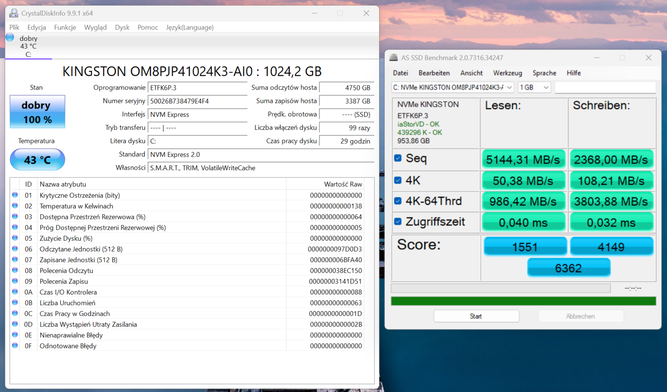Open the Bearbeiten menu in AS SSD

pos(434,73)
